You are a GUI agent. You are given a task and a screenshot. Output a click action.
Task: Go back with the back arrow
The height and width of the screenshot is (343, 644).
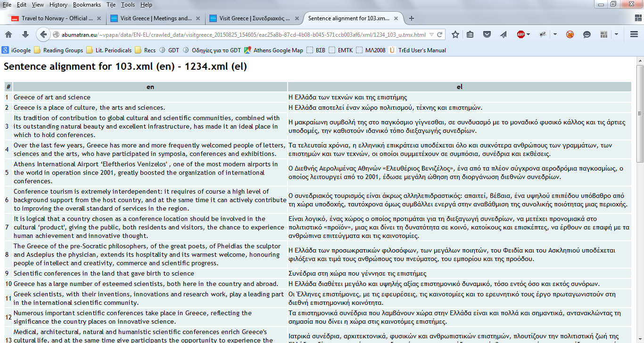click(44, 34)
